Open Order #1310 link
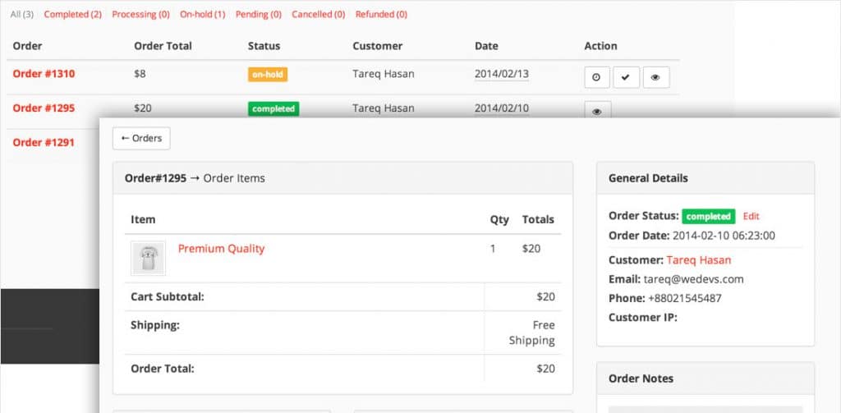 [x=44, y=74]
